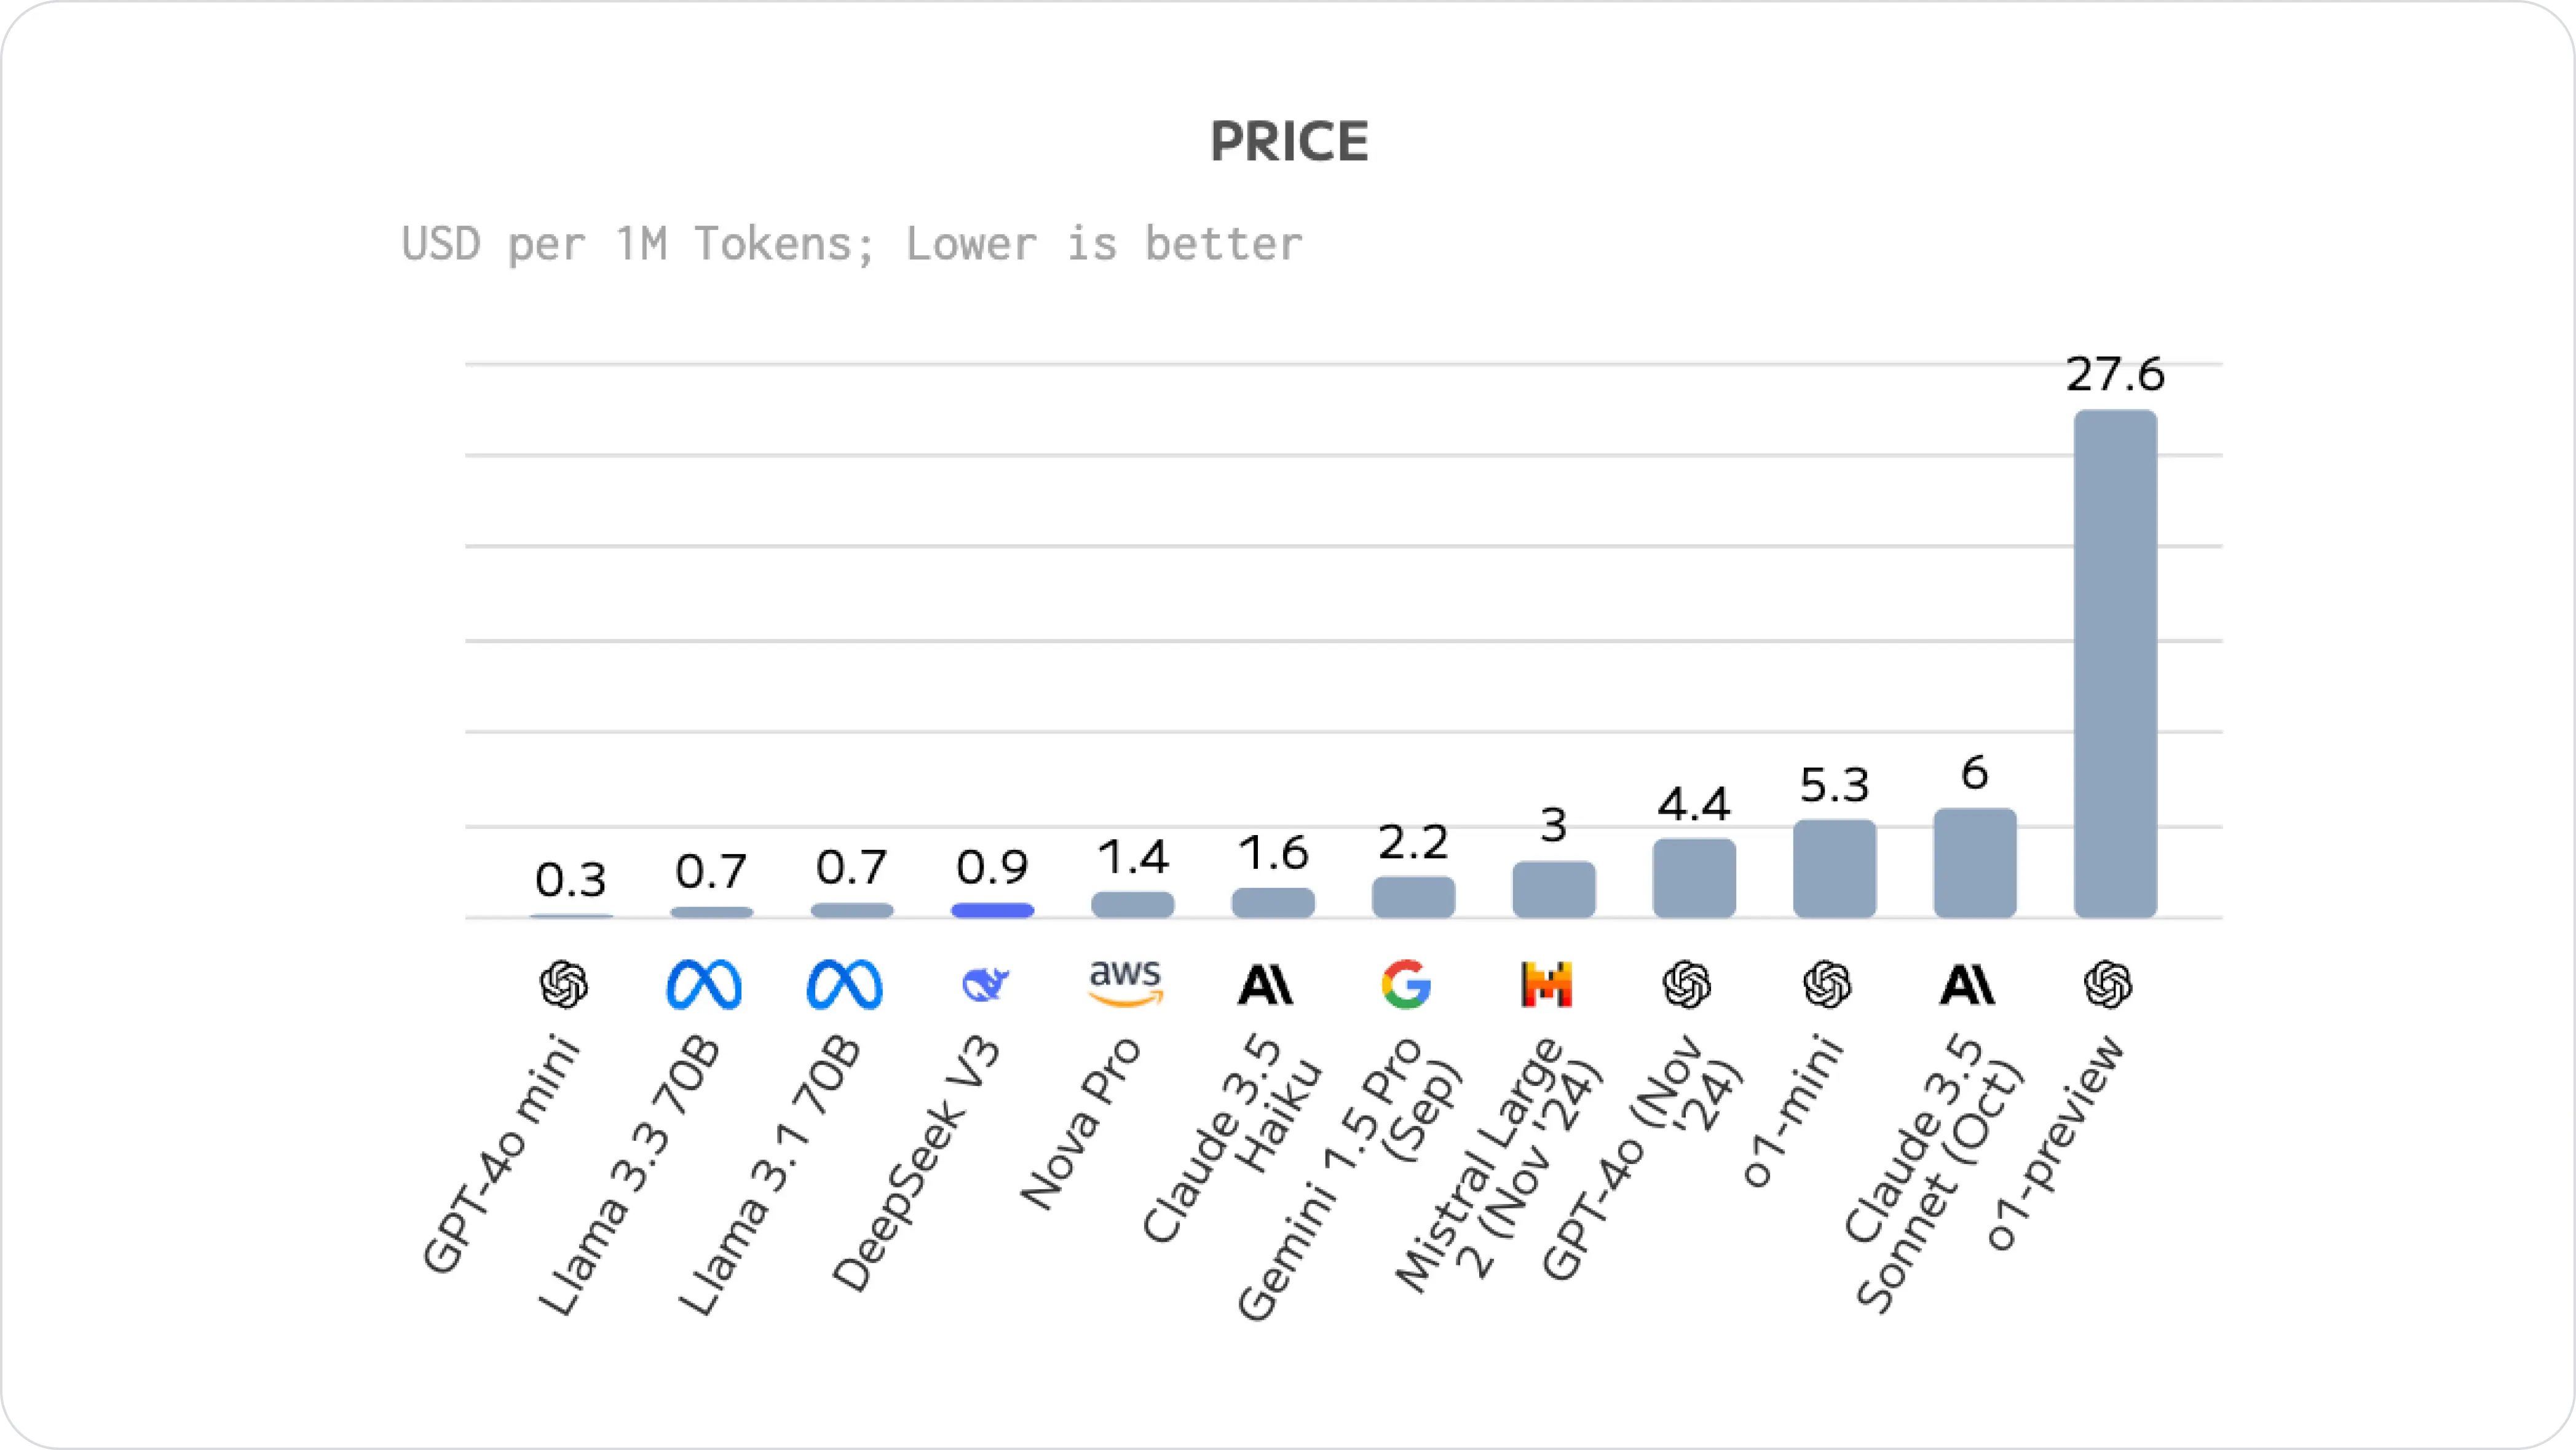Click the 27.6 value label
Image resolution: width=2576 pixels, height=1450 pixels.
tap(2115, 375)
